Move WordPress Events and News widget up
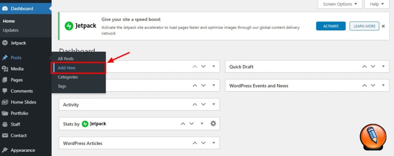The height and width of the screenshot is (156, 394). (x=364, y=85)
